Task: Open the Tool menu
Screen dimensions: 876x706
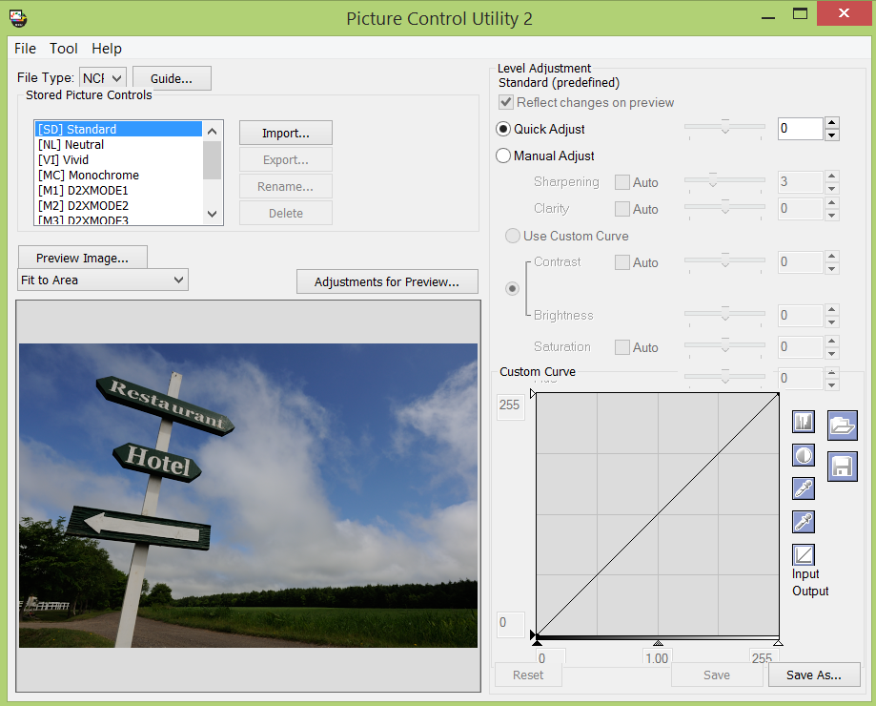Action: (64, 49)
